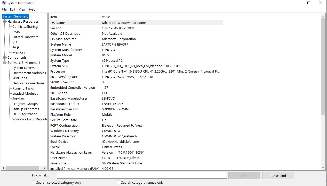Open the Help menu
327x186 pixels.
pyautogui.click(x=32, y=10)
